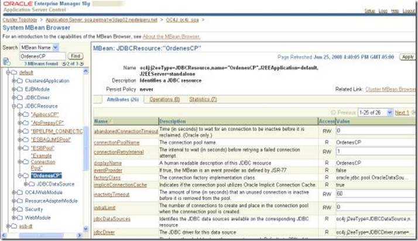Expand the "ESBPool" node
The width and height of the screenshot is (418, 241).
point(20,148)
